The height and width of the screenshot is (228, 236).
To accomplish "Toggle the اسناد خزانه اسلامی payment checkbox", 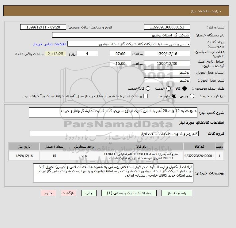I will tap(146, 96).
